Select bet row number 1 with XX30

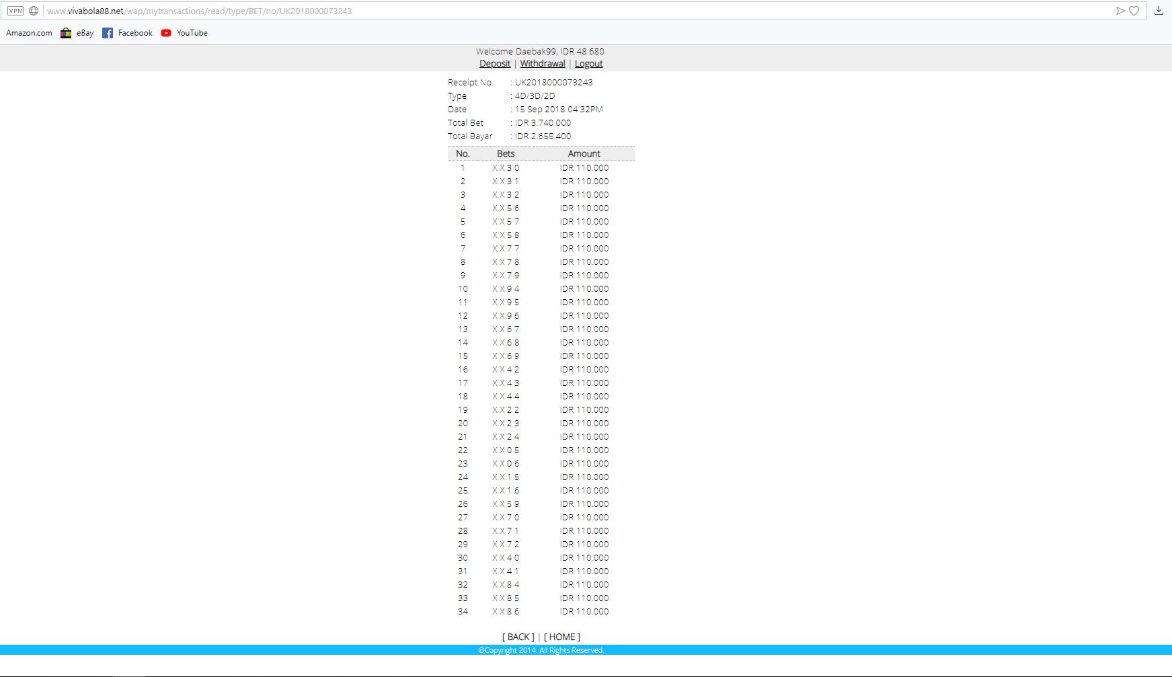tap(506, 168)
